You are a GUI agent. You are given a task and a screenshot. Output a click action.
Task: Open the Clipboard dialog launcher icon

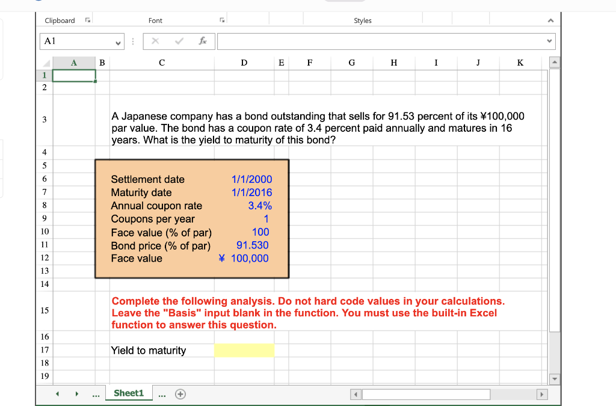point(88,20)
